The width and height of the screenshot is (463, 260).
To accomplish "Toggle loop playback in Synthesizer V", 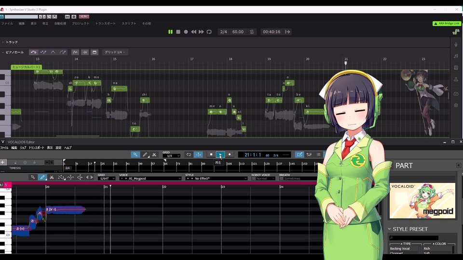I will coord(209,32).
